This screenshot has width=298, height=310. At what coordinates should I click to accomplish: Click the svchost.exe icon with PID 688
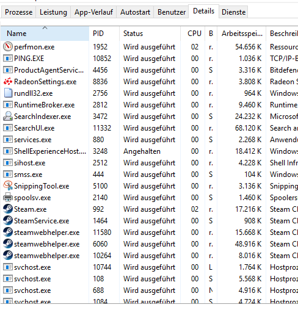(x=8, y=290)
